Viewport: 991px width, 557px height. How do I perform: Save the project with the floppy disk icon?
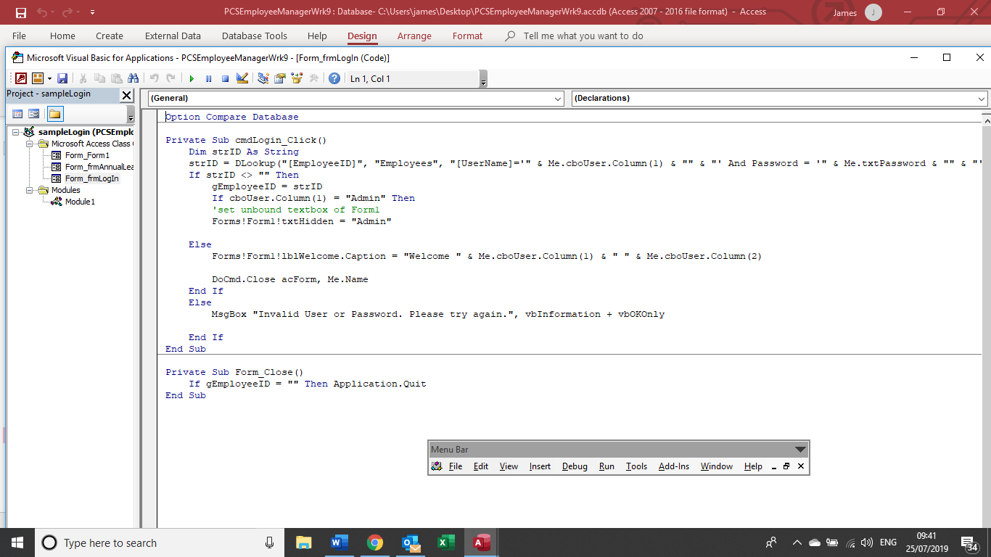coord(62,78)
